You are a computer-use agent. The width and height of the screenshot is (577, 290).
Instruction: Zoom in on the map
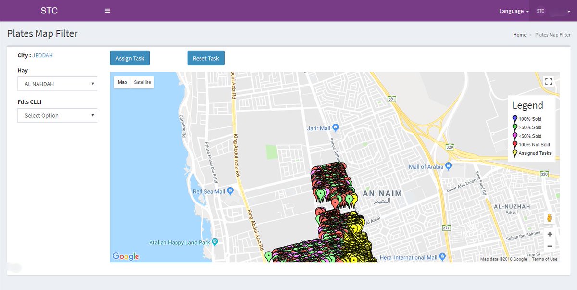pos(550,234)
